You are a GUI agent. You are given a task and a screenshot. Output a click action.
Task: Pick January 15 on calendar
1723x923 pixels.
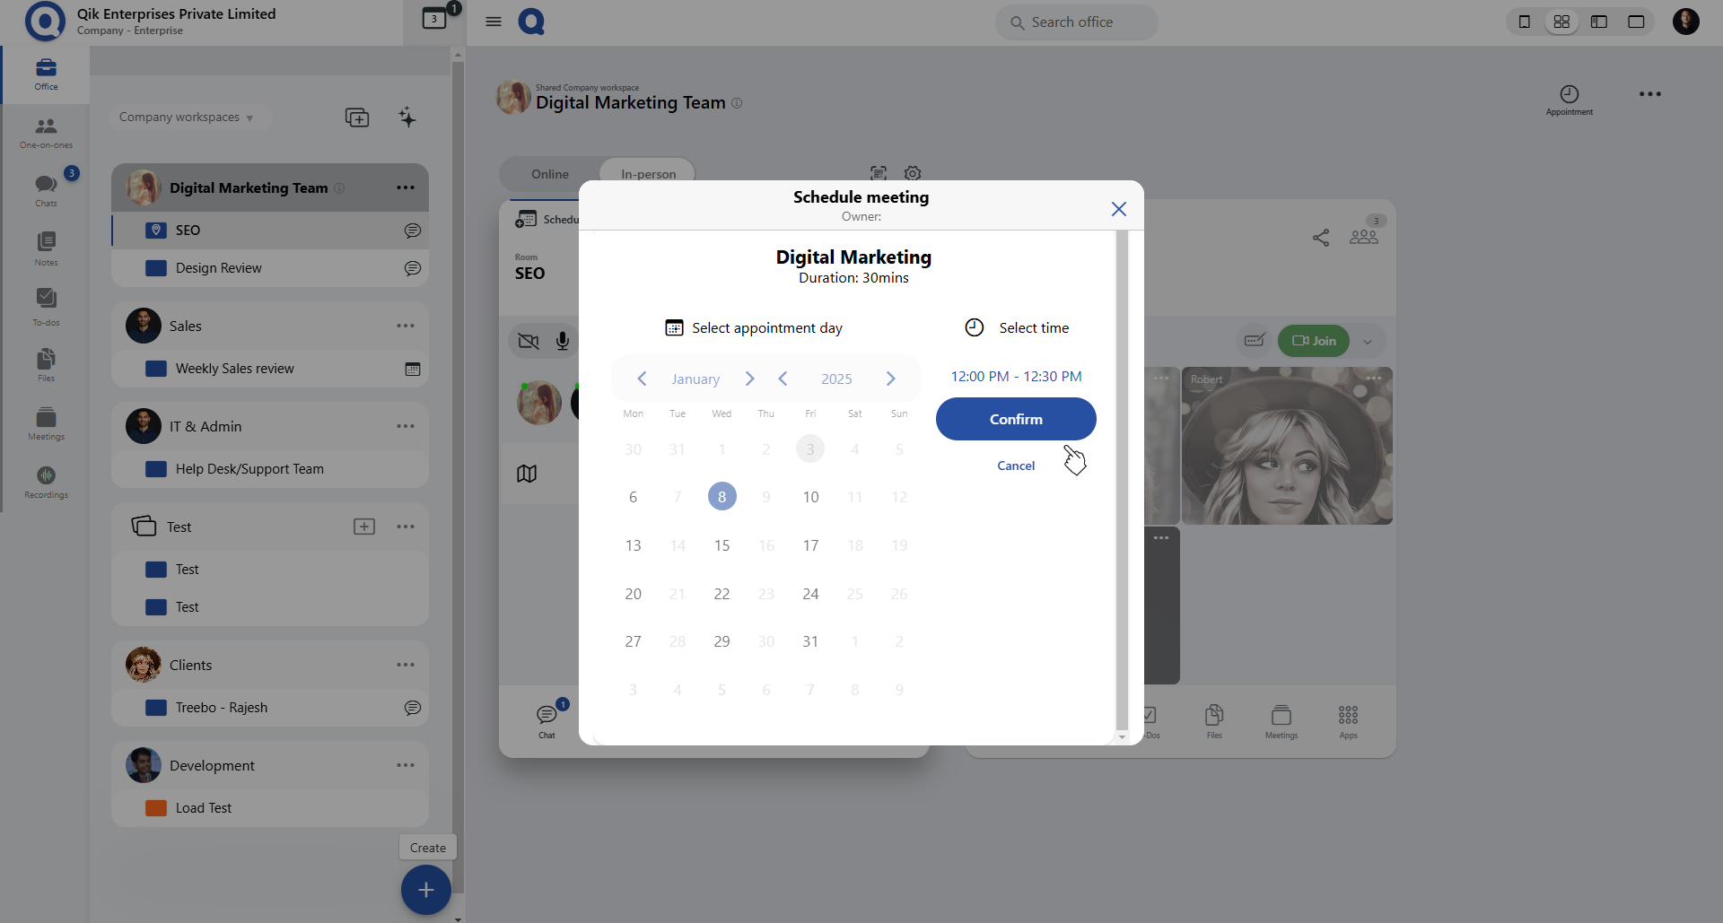pyautogui.click(x=722, y=545)
